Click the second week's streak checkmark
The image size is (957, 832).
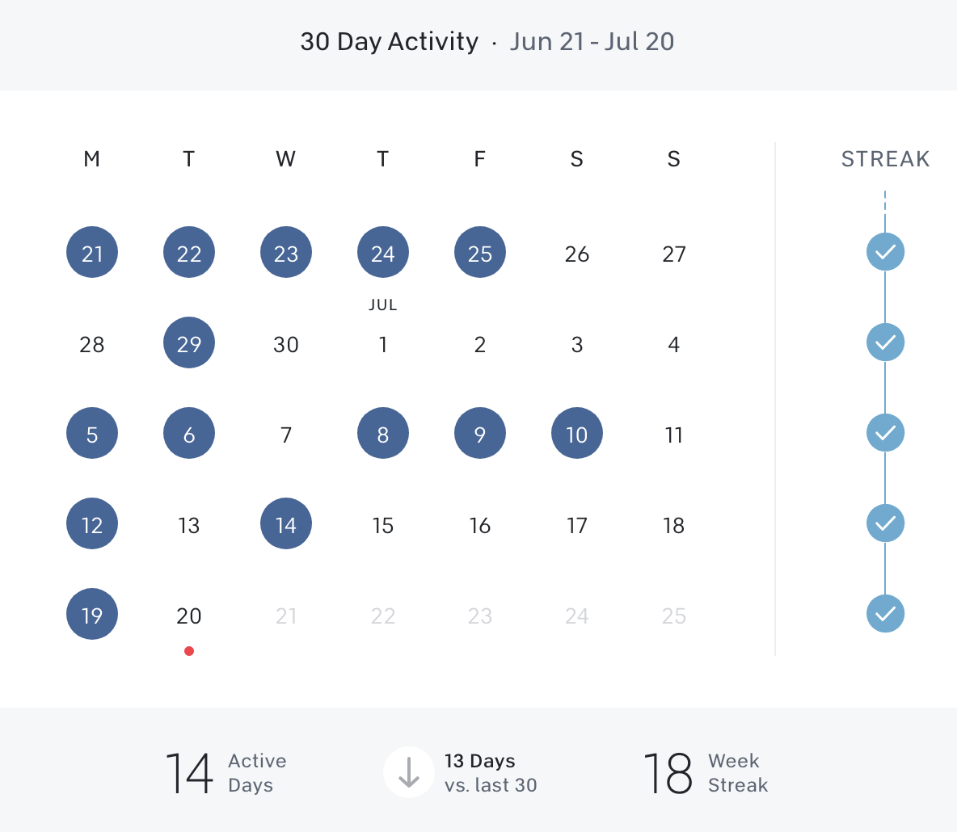tap(885, 342)
